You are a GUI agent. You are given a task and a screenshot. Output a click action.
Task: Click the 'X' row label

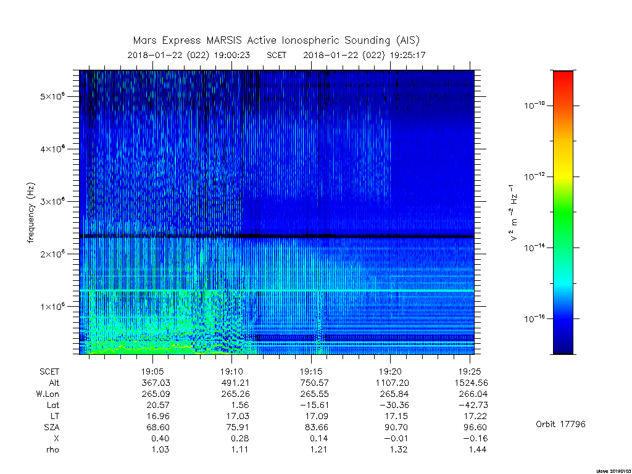click(56, 438)
